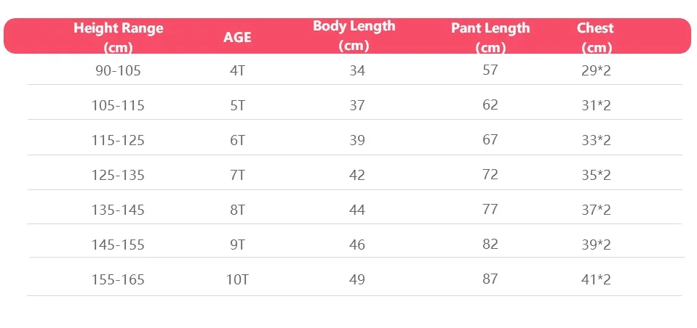Click the 4T age cell
Viewport: 697px width, 328px height.
[237, 70]
